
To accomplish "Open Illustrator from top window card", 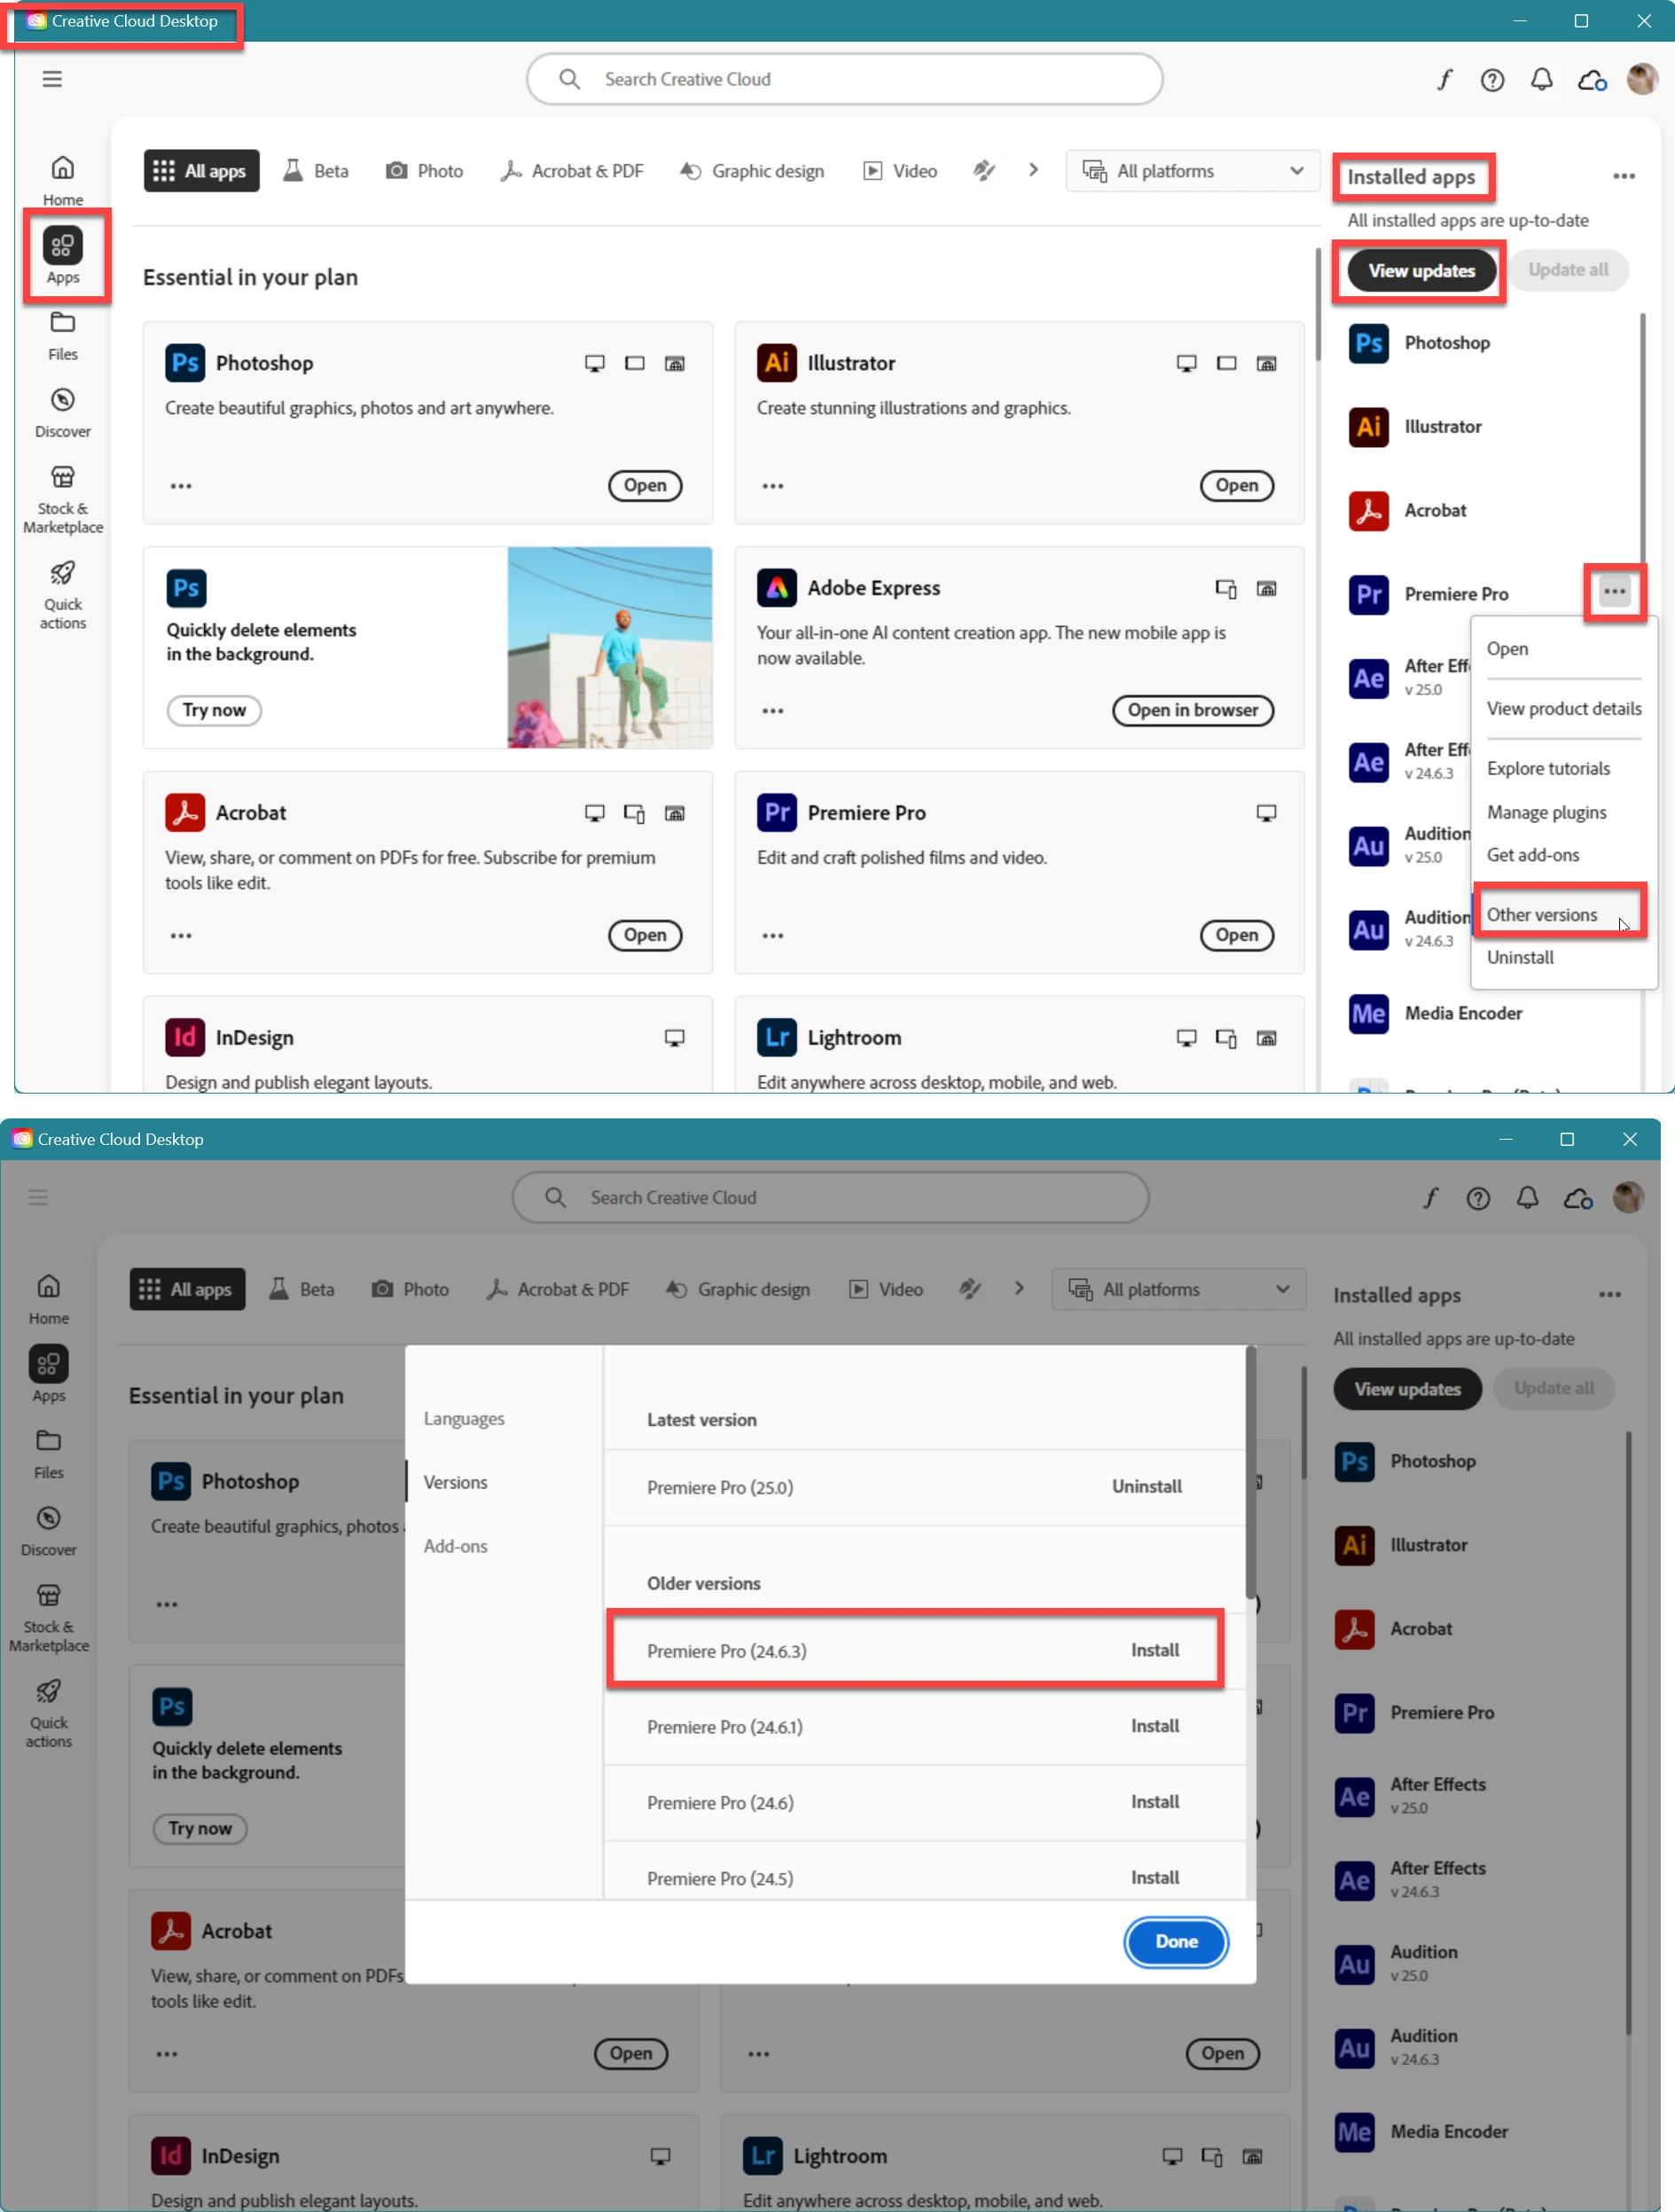I will pos(1237,486).
